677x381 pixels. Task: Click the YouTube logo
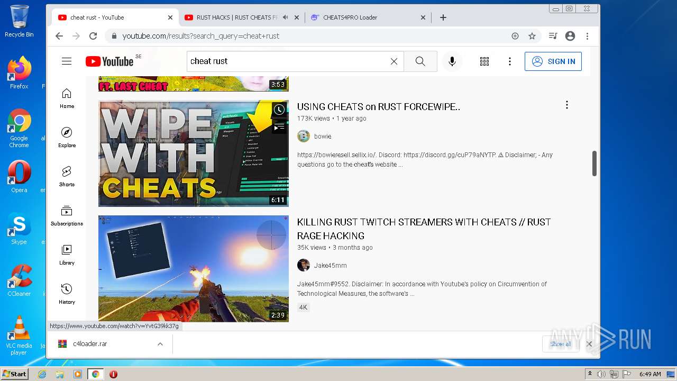click(x=109, y=61)
